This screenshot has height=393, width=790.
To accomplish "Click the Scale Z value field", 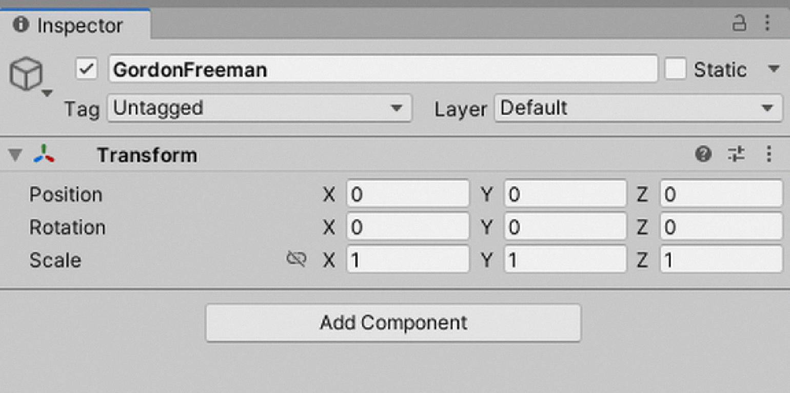I will click(721, 260).
